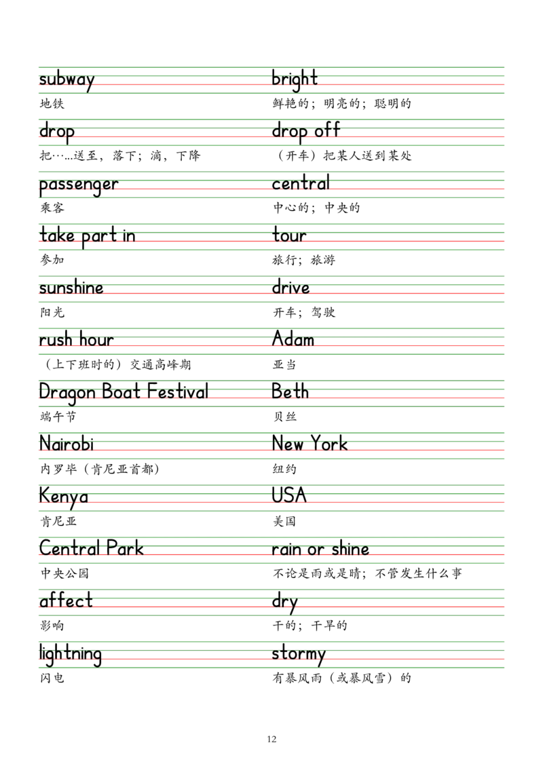Screen dimensions: 543x768
Task: Click the phrase "New York"
Action: (x=310, y=445)
